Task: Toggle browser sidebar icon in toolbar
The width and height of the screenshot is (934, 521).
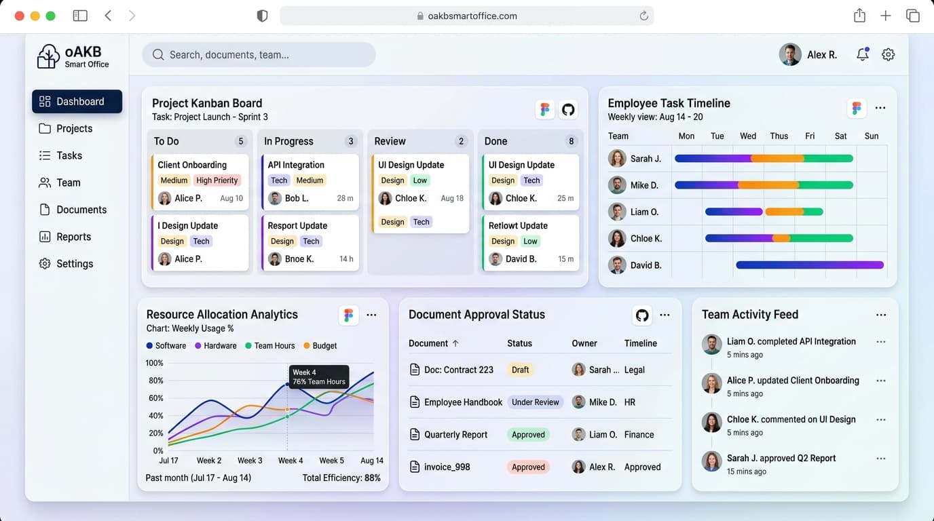Action: coord(80,16)
